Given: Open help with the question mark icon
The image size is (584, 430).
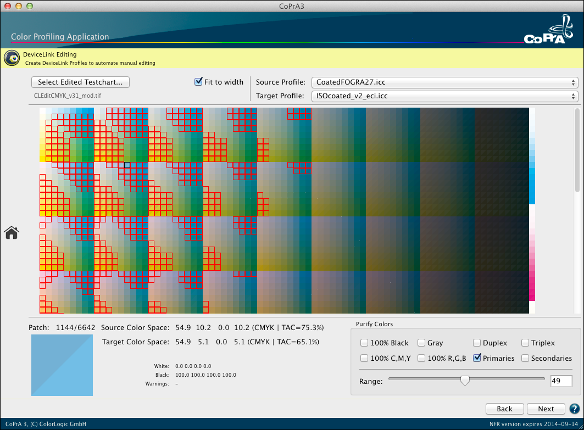Looking at the screenshot, I should [x=575, y=409].
